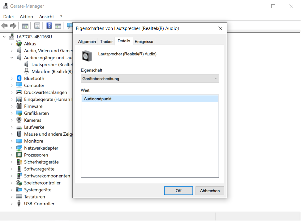The height and width of the screenshot is (221, 301).
Task: Click the action pane toolbar icon
Action: pyautogui.click(x=58, y=26)
